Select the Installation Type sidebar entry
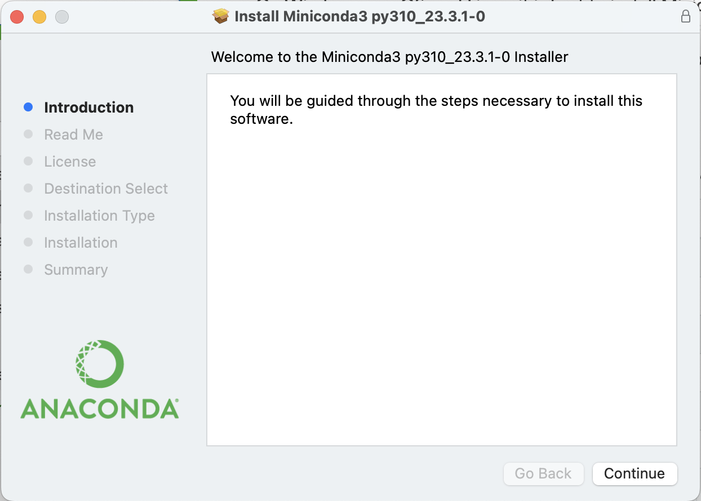The height and width of the screenshot is (501, 701). pyautogui.click(x=99, y=215)
